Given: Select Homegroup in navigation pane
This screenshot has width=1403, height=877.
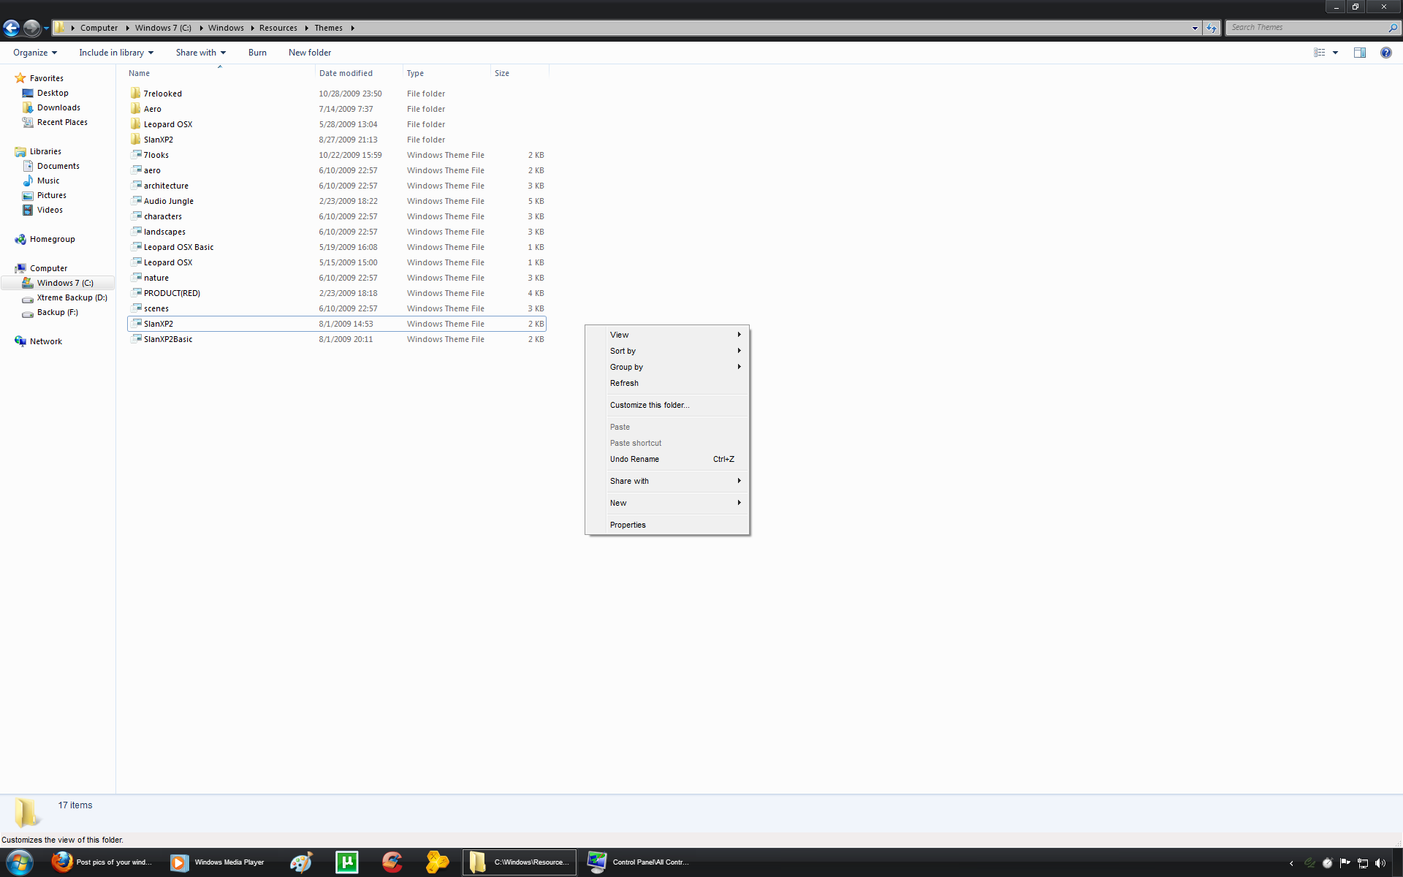Looking at the screenshot, I should (52, 239).
